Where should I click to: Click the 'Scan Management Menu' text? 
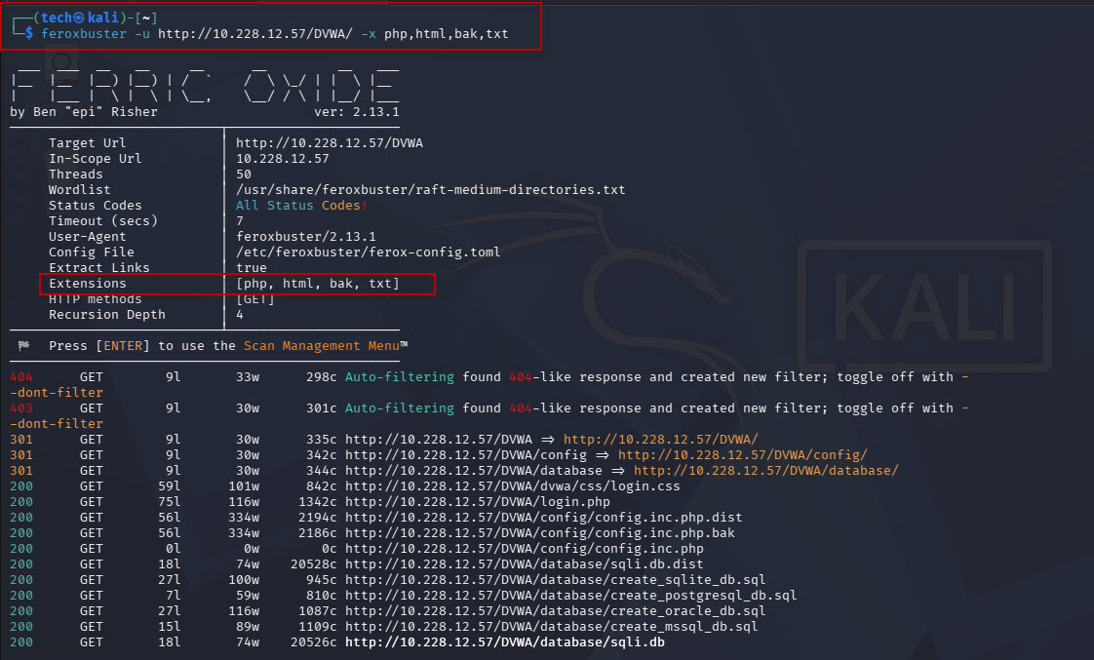coord(322,345)
